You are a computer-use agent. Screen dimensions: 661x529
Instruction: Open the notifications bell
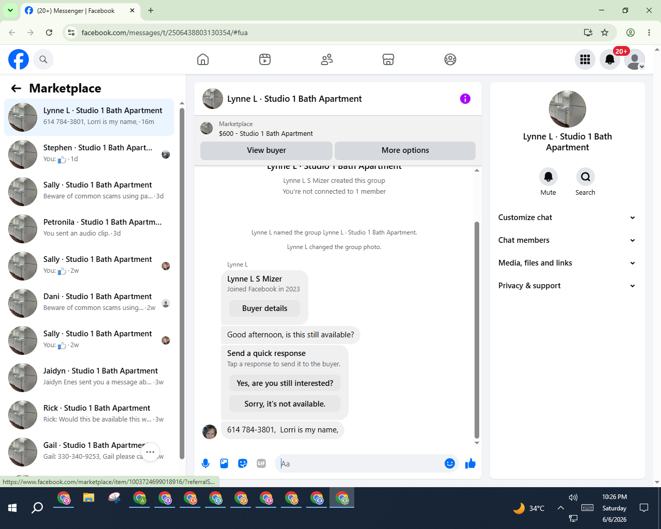point(610,59)
